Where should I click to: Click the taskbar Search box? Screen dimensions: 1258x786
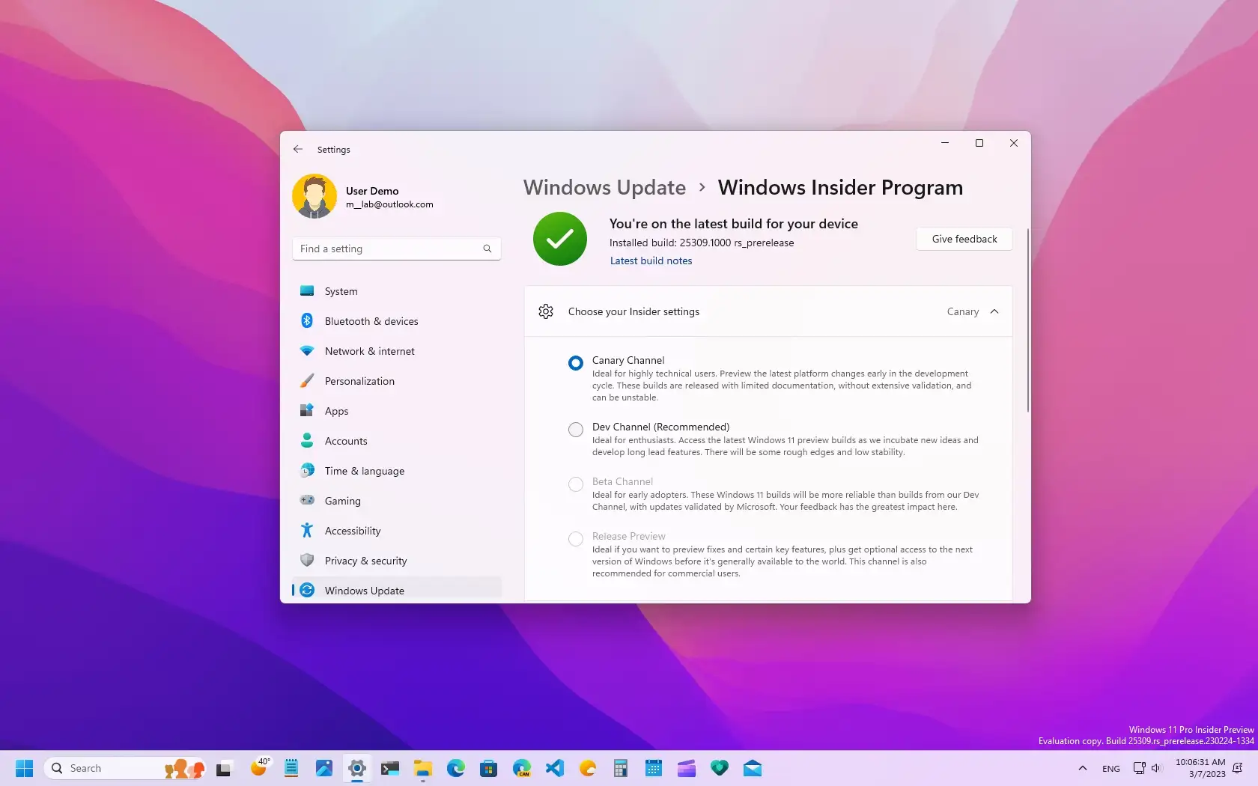(126, 768)
